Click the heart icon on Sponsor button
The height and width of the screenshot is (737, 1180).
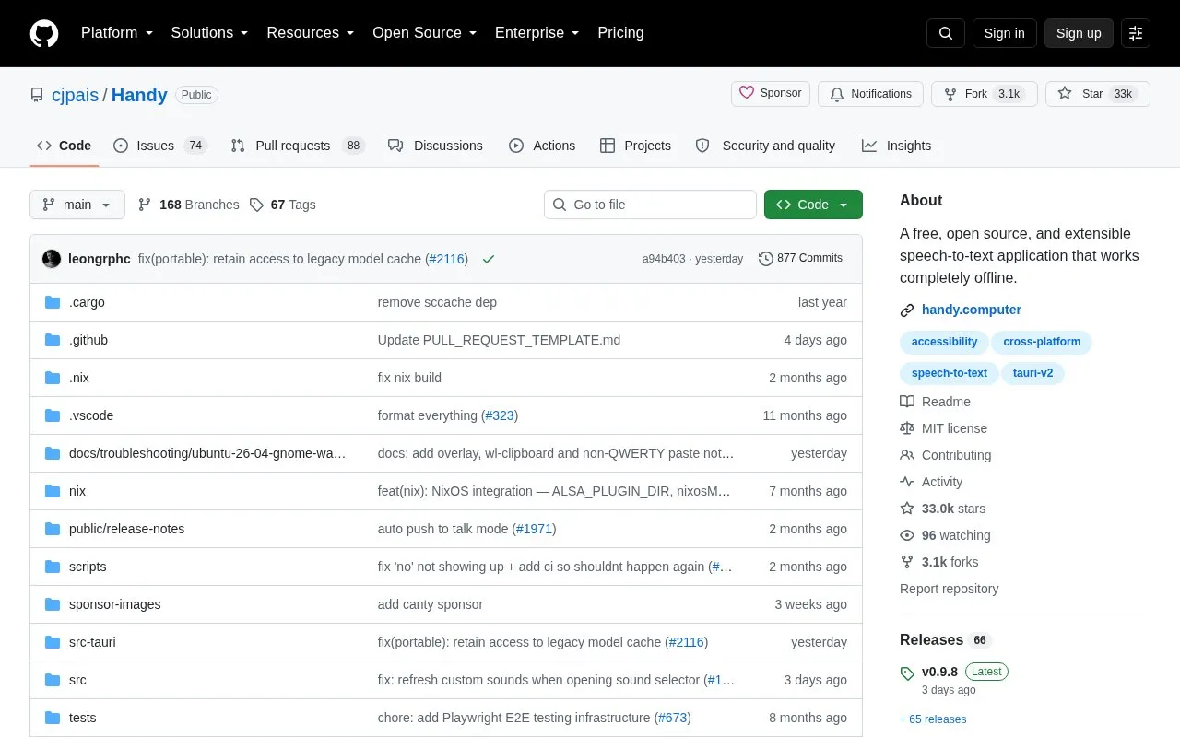coord(748,93)
